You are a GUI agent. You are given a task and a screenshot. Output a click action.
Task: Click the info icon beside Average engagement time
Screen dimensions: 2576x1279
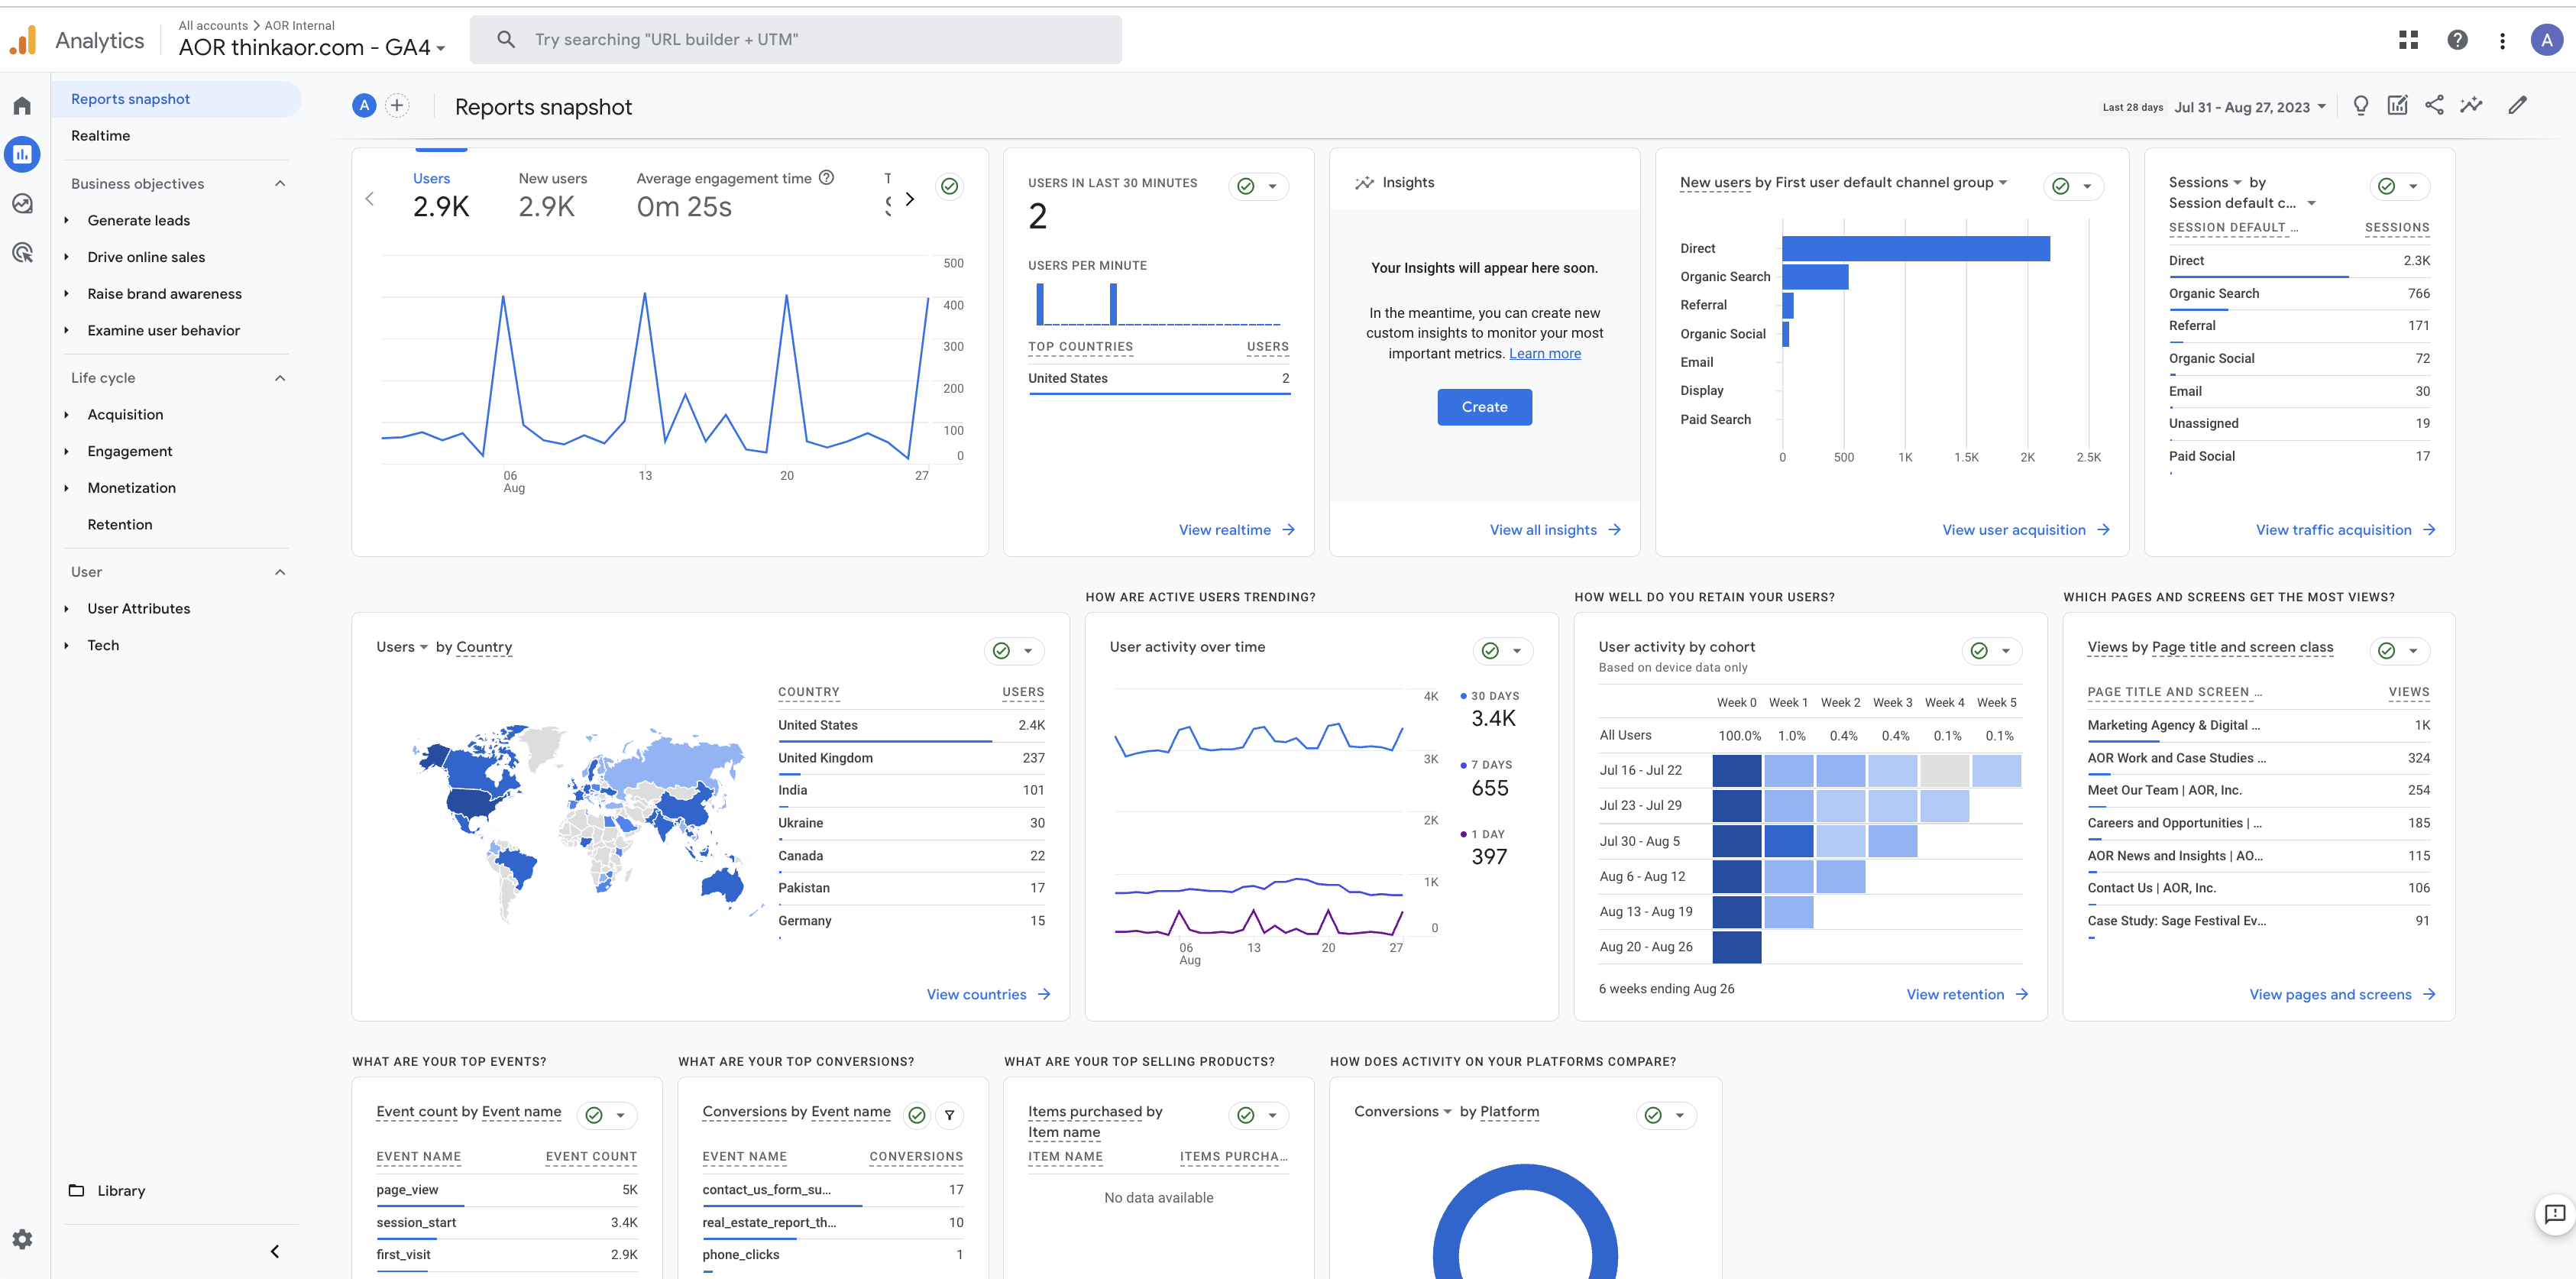pos(826,178)
